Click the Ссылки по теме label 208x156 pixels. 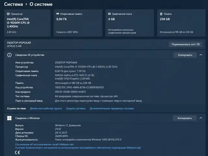tap(17, 108)
